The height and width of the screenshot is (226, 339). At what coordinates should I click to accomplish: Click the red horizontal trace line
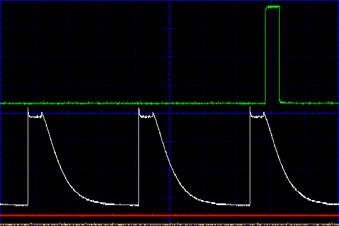coord(169,216)
